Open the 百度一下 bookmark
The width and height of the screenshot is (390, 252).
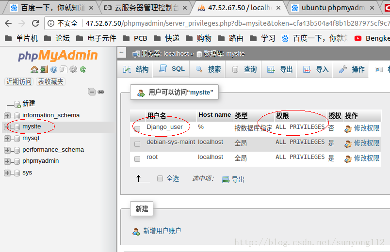(x=314, y=38)
